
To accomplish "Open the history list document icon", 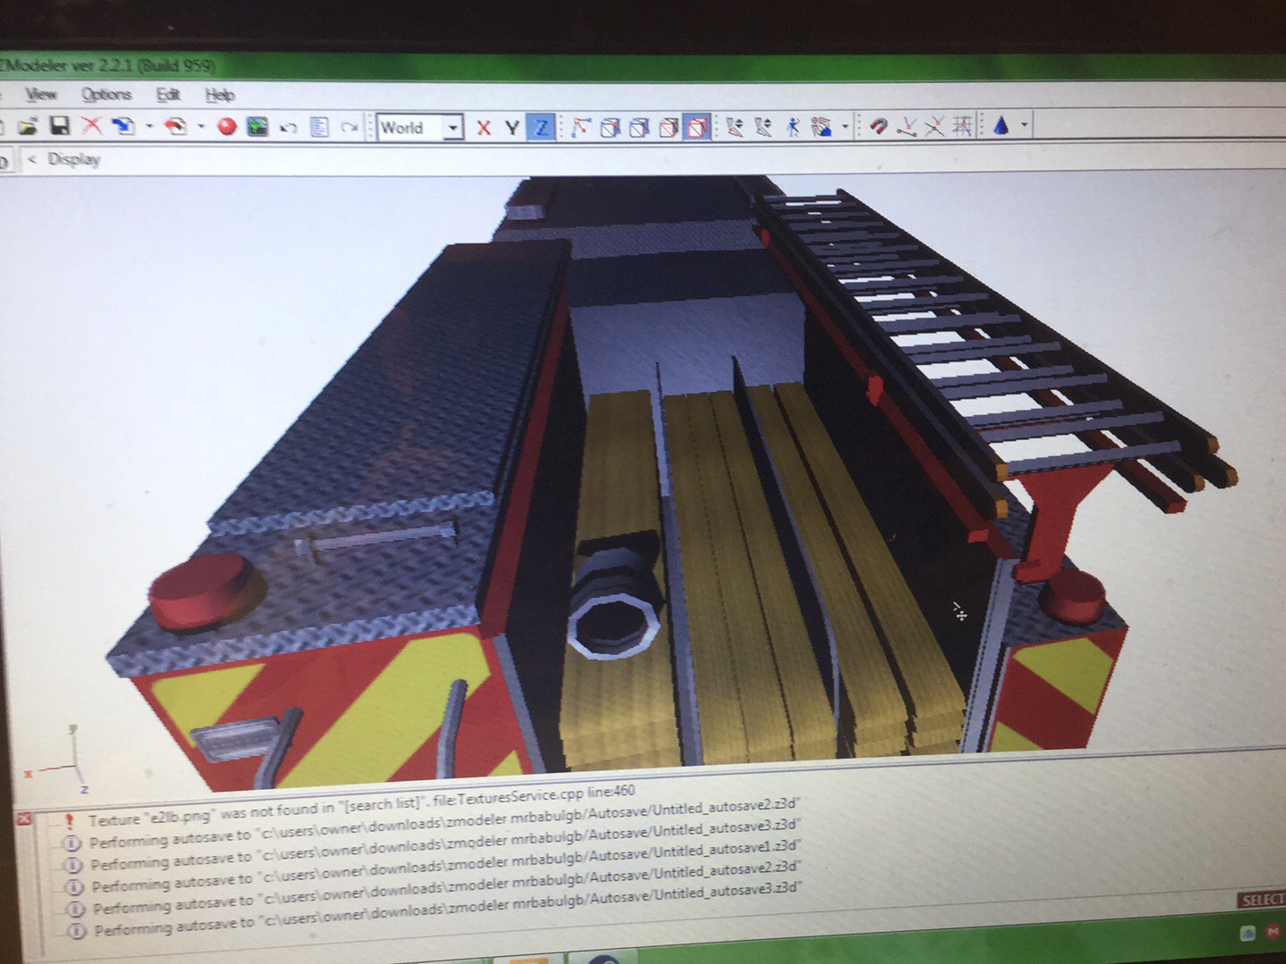I will pyautogui.click(x=319, y=128).
